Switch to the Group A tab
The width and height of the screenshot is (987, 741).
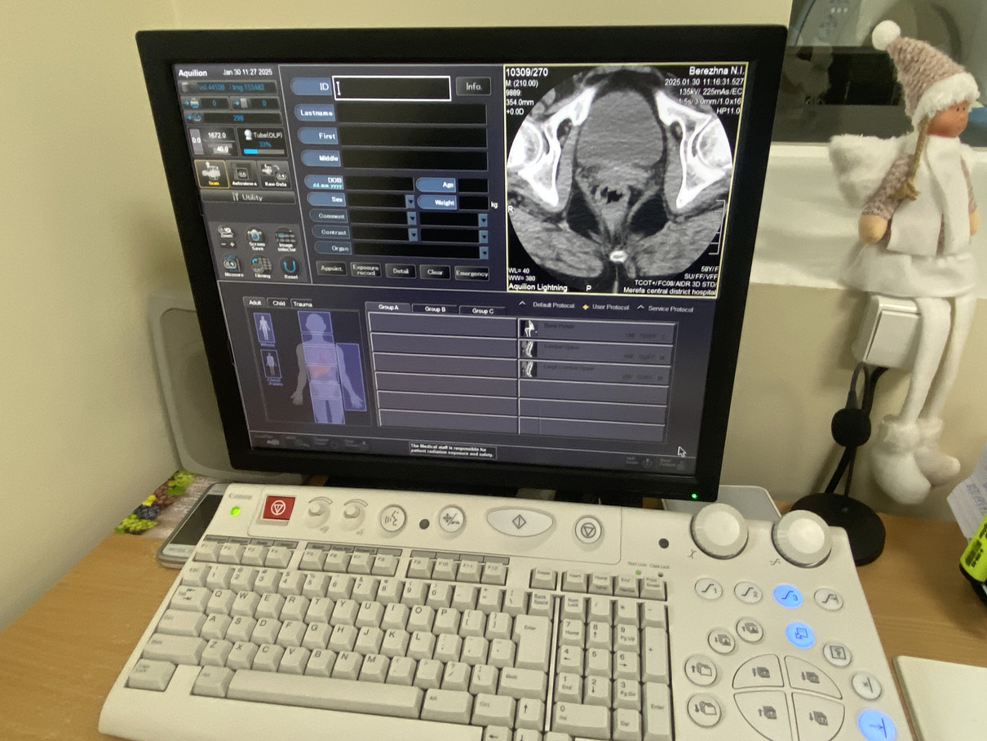click(x=387, y=308)
